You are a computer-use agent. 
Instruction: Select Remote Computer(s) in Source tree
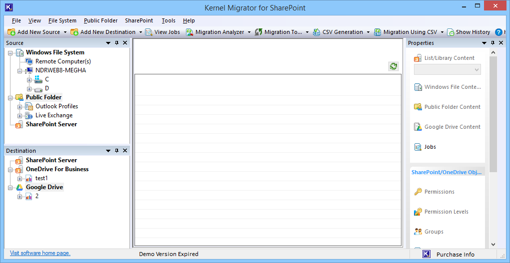pos(63,61)
